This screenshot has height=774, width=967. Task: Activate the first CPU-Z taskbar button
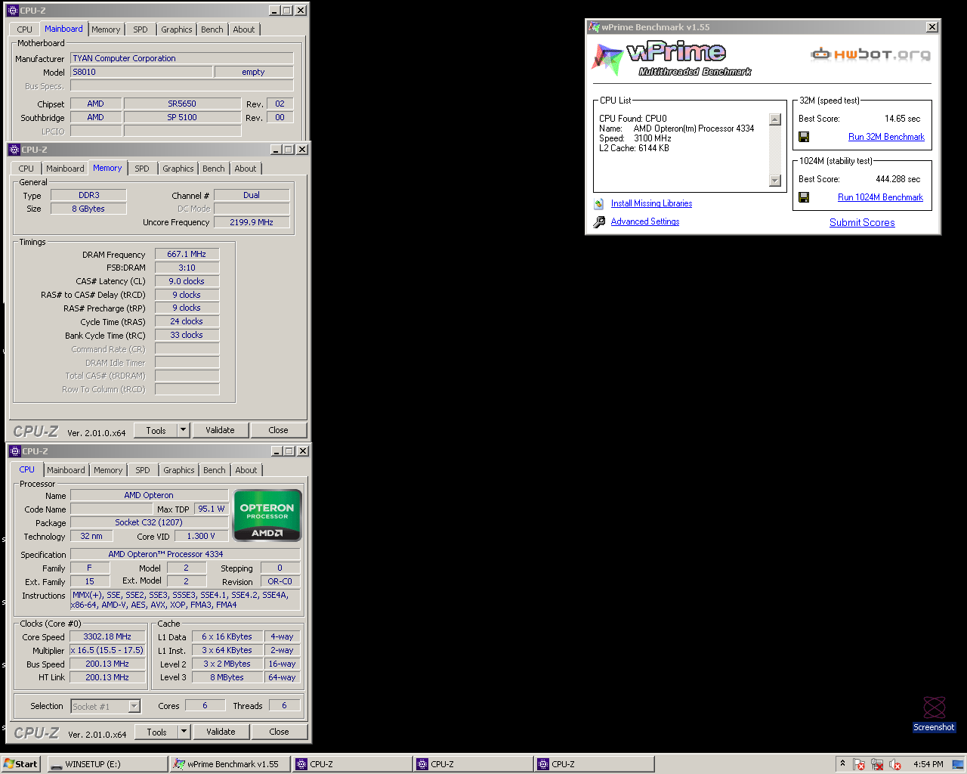352,764
